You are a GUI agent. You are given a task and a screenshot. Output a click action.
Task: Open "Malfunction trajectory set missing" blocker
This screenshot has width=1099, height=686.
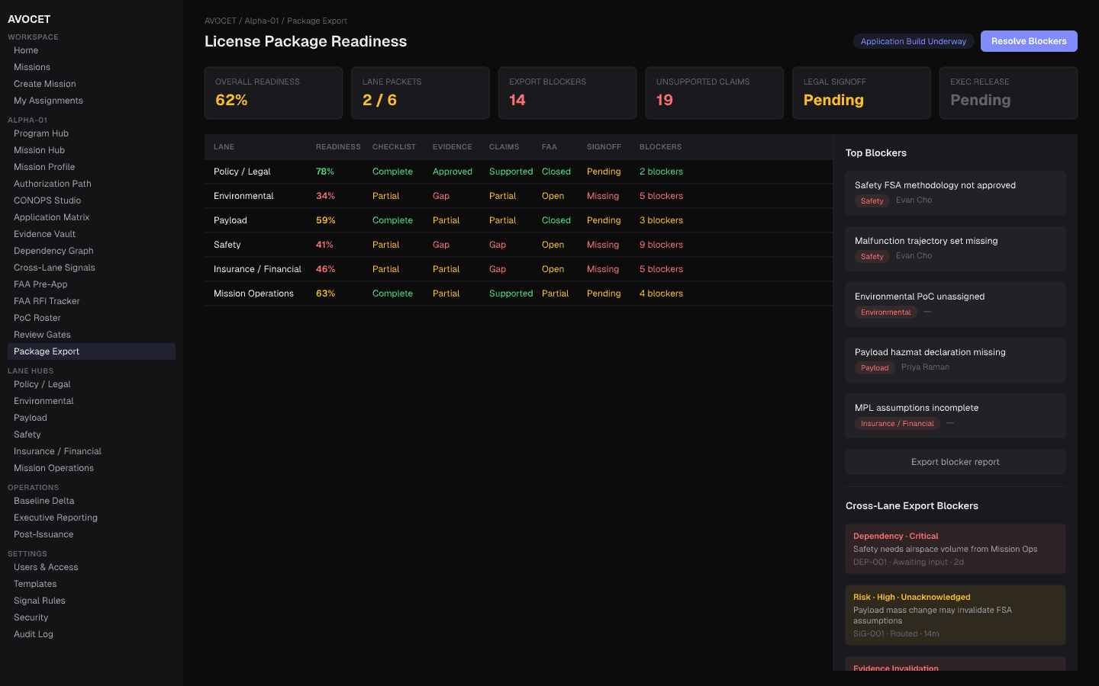956,248
